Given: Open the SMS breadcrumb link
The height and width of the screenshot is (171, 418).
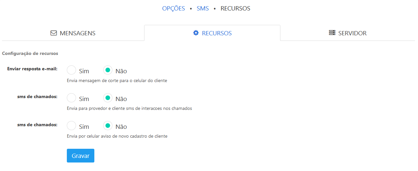Looking at the screenshot, I should 202,9.
